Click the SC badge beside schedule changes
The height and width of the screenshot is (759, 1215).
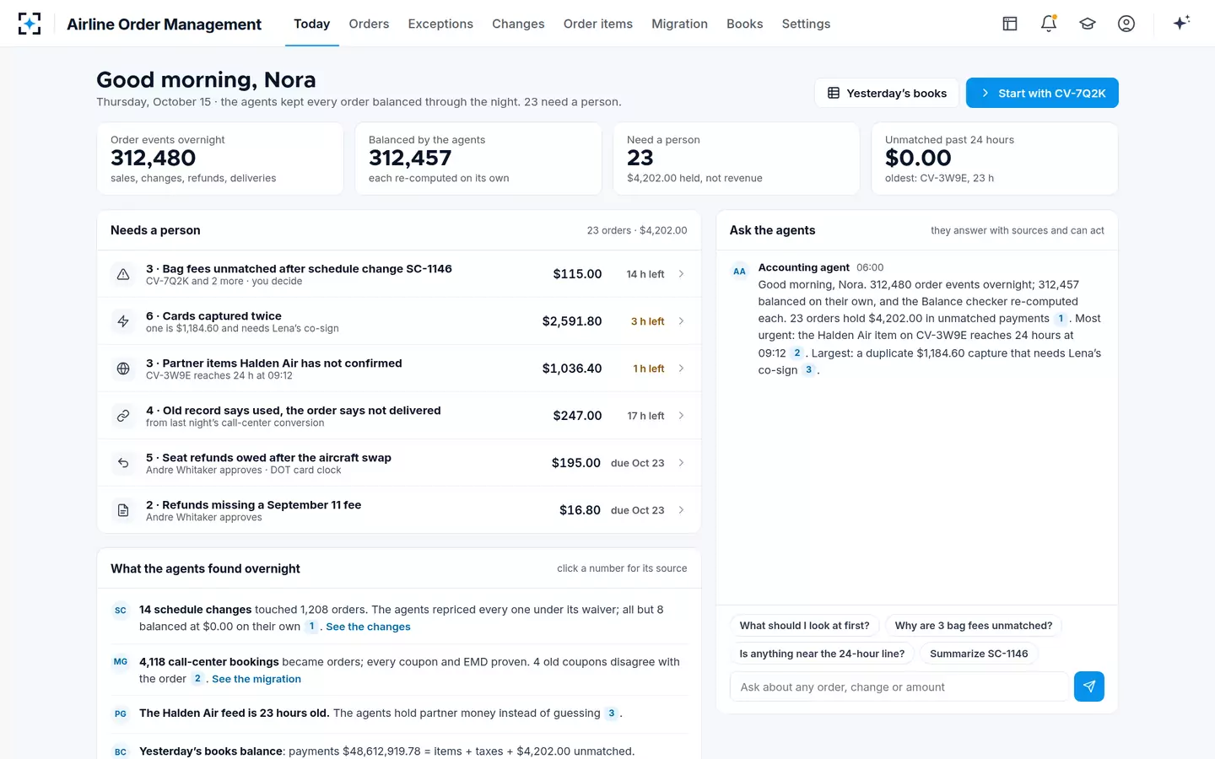click(121, 611)
